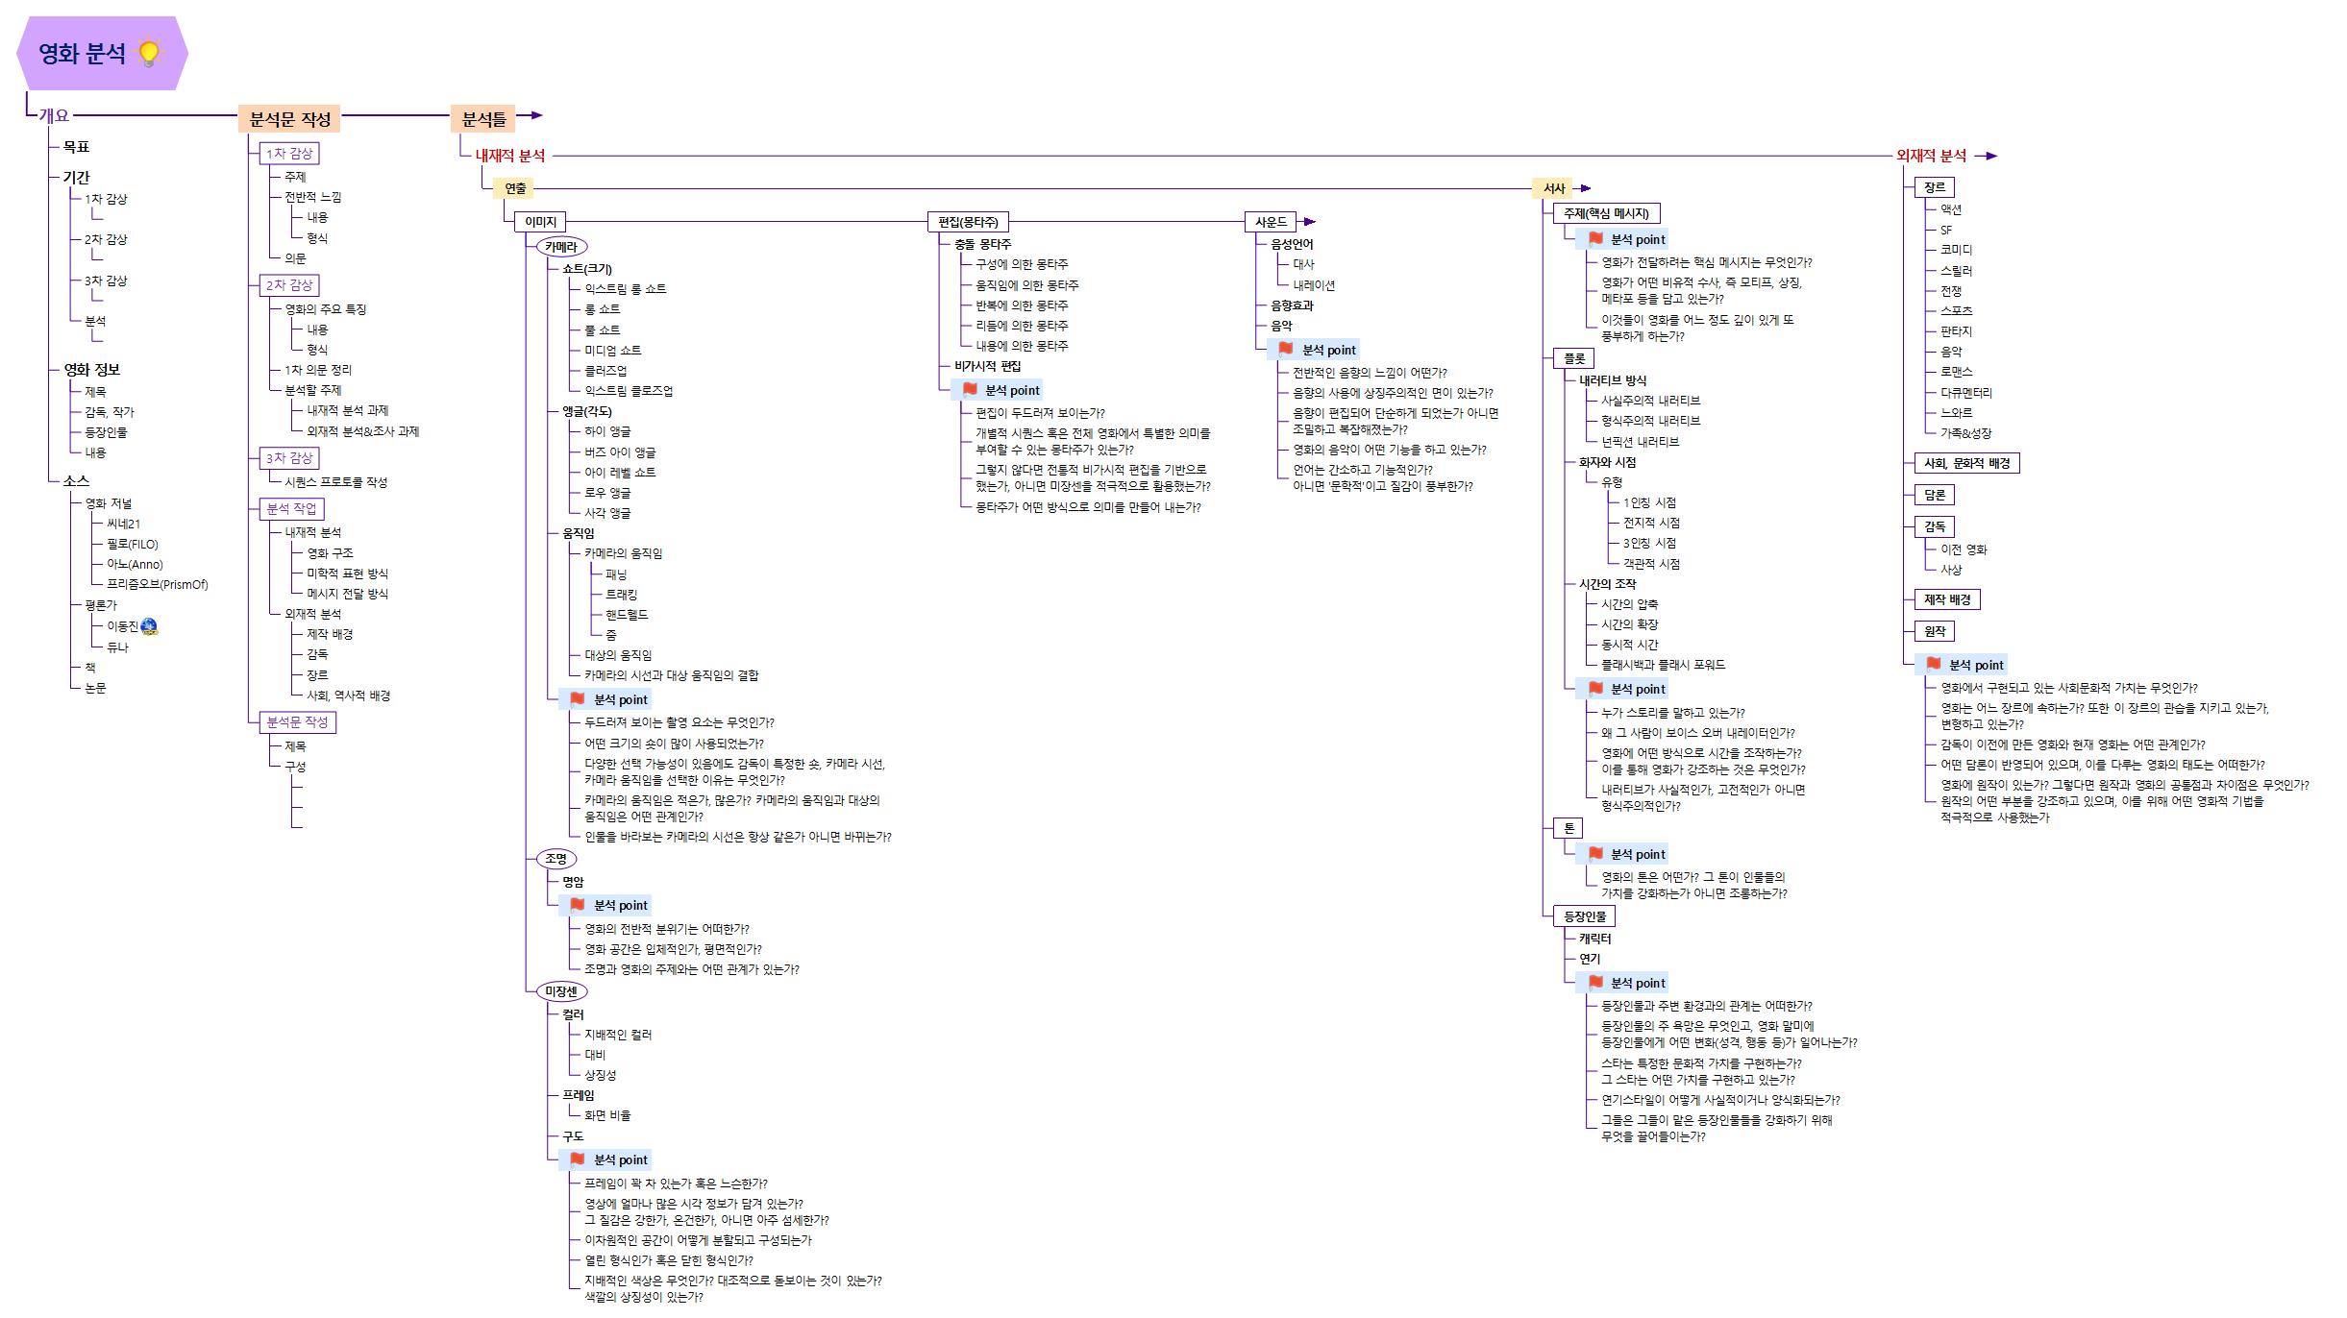
Task: Select the 분석문 작성 orange topic node
Action: 289,119
